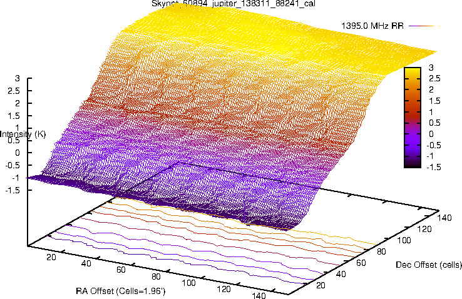Click color bar label 1.5
This screenshot has width=462, height=299.
(434, 101)
